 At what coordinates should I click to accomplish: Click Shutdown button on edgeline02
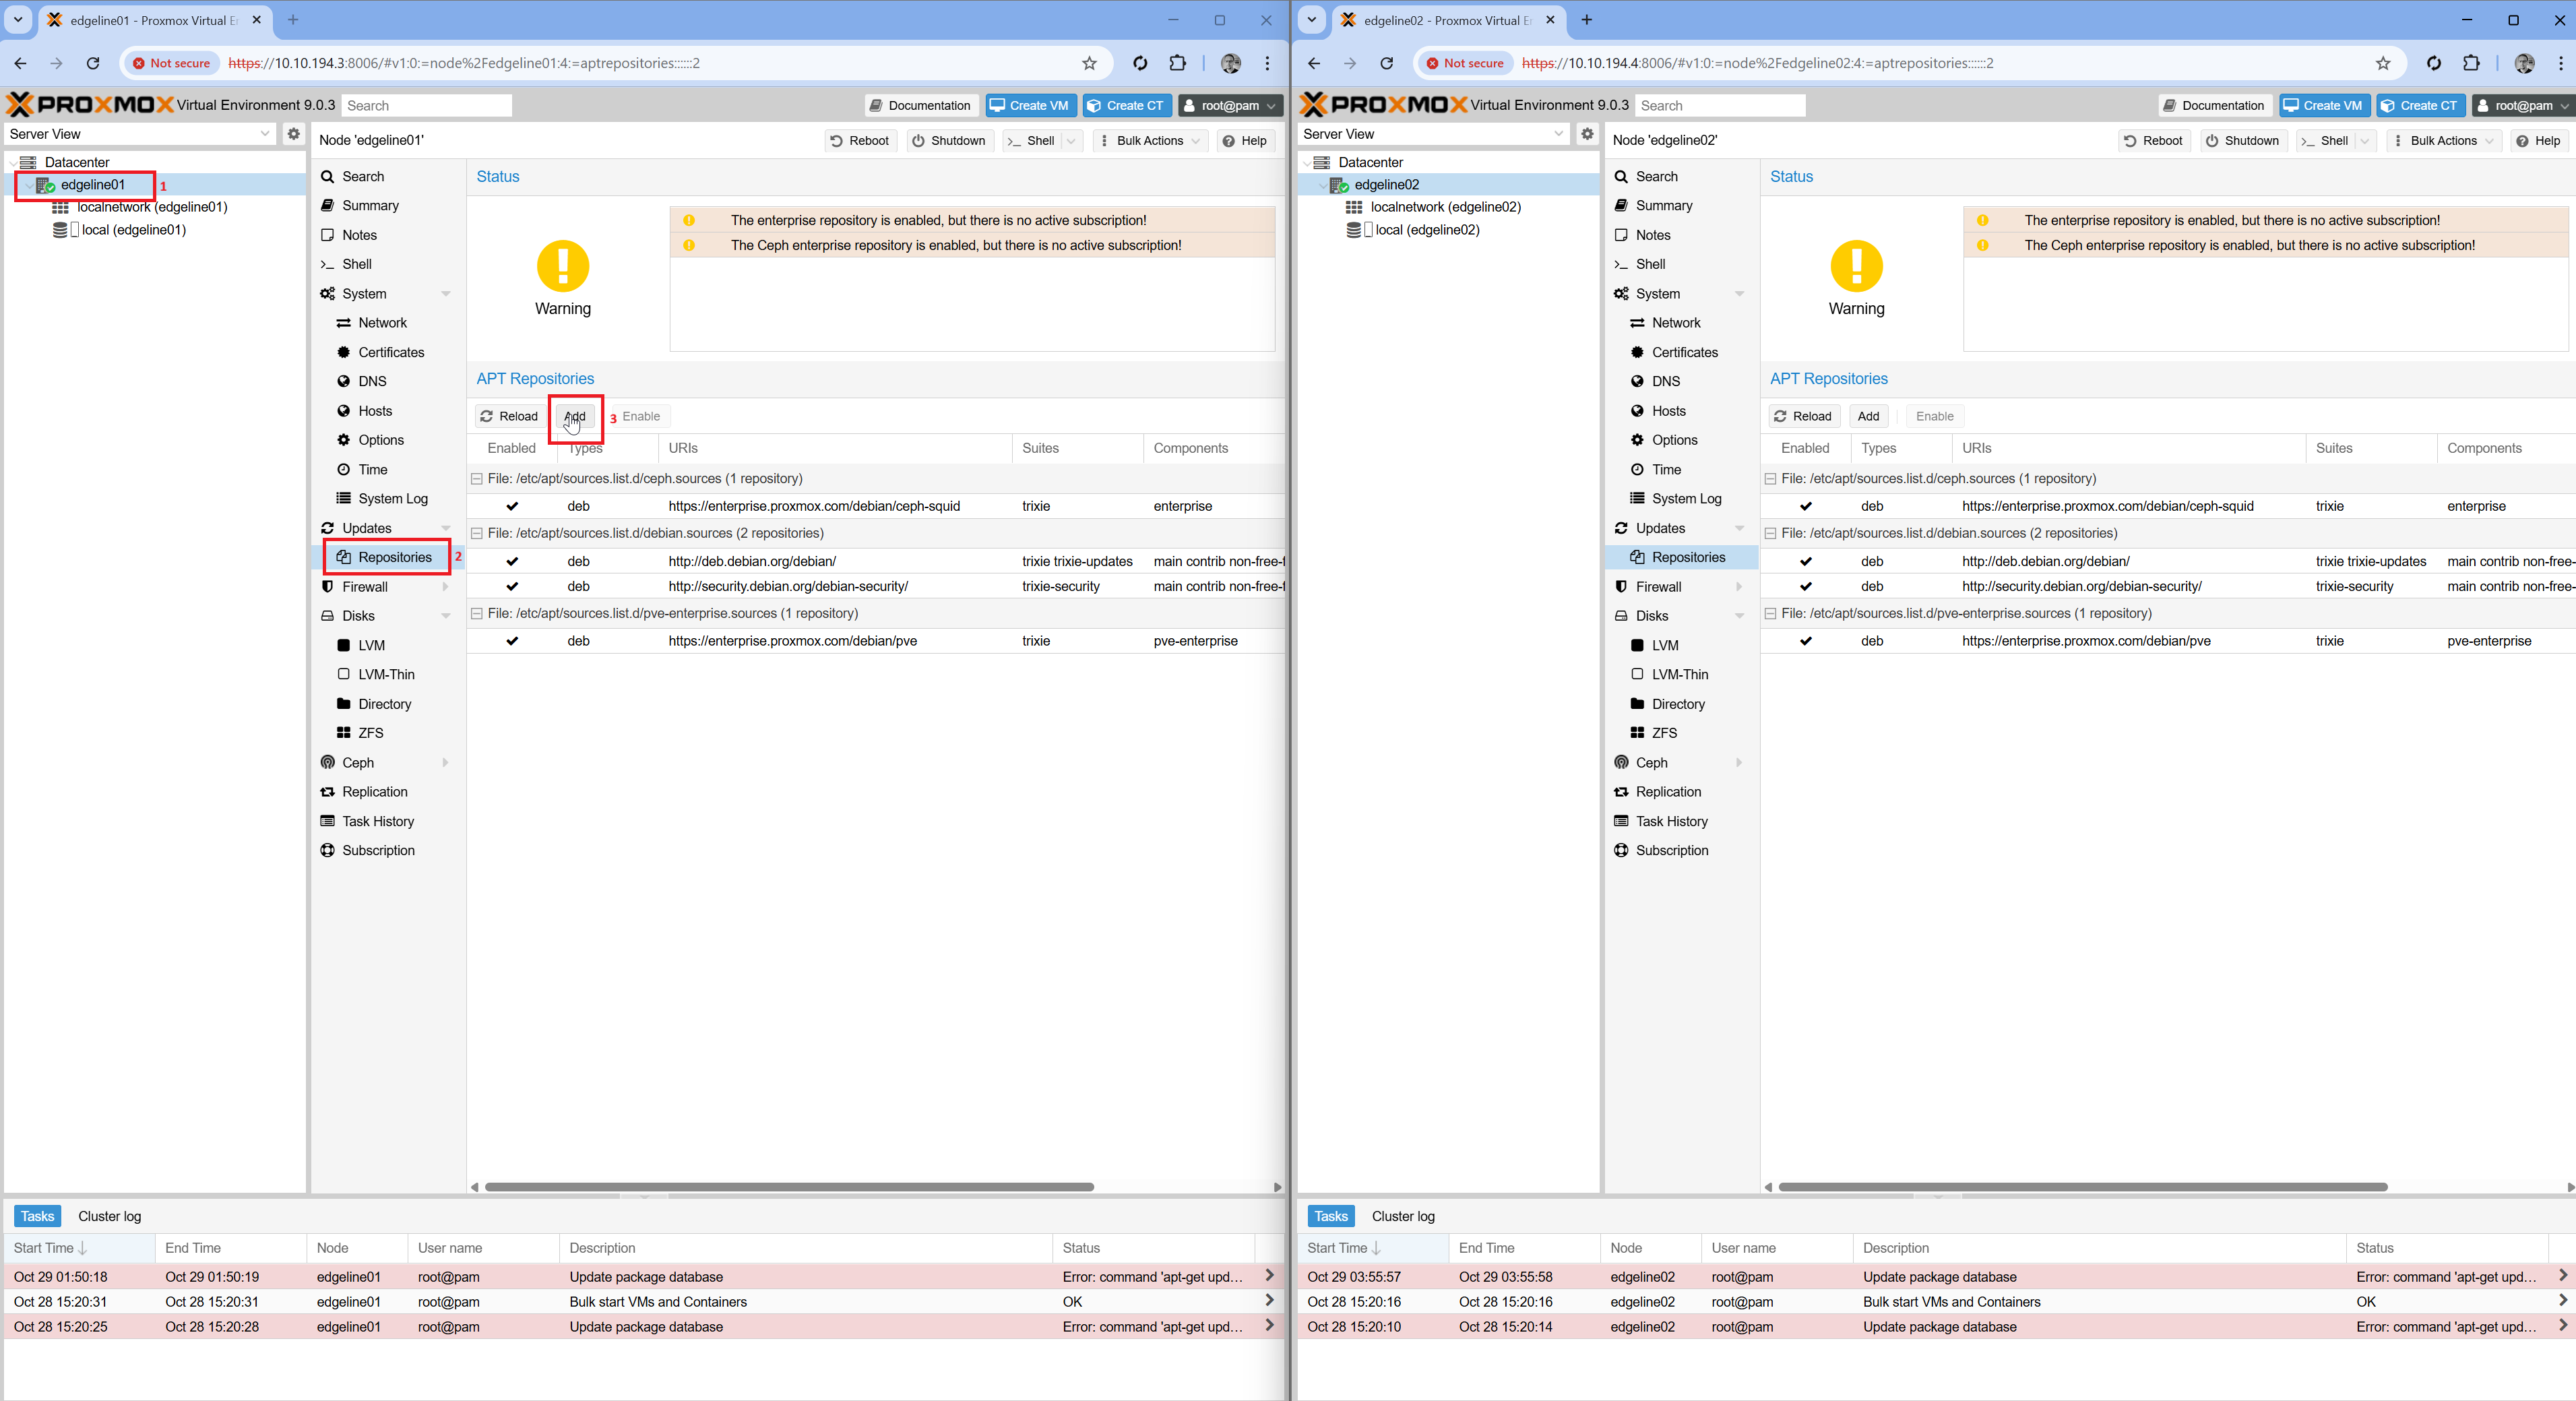tap(2243, 141)
